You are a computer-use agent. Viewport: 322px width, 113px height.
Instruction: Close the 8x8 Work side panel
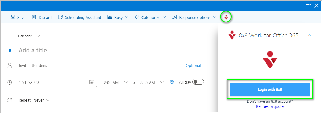310,35
